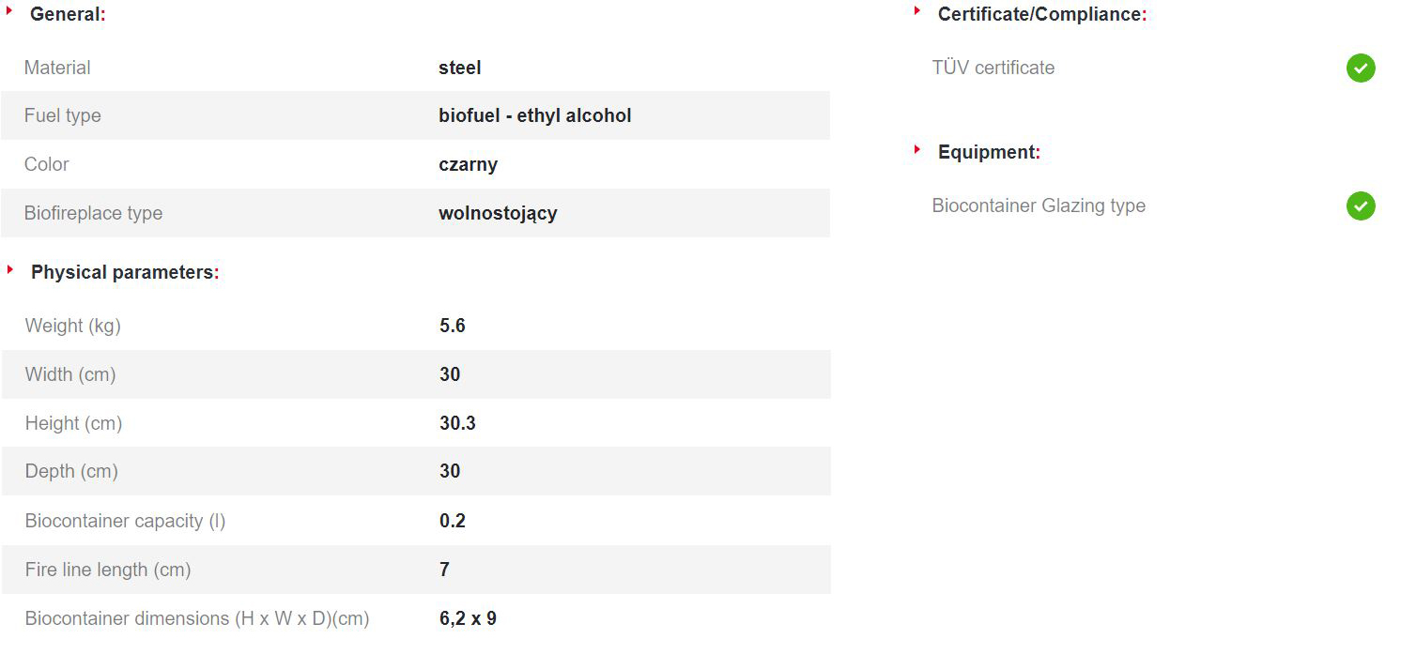Click the General section heading
Image resolution: width=1401 pixels, height=654 pixels.
pos(68,15)
